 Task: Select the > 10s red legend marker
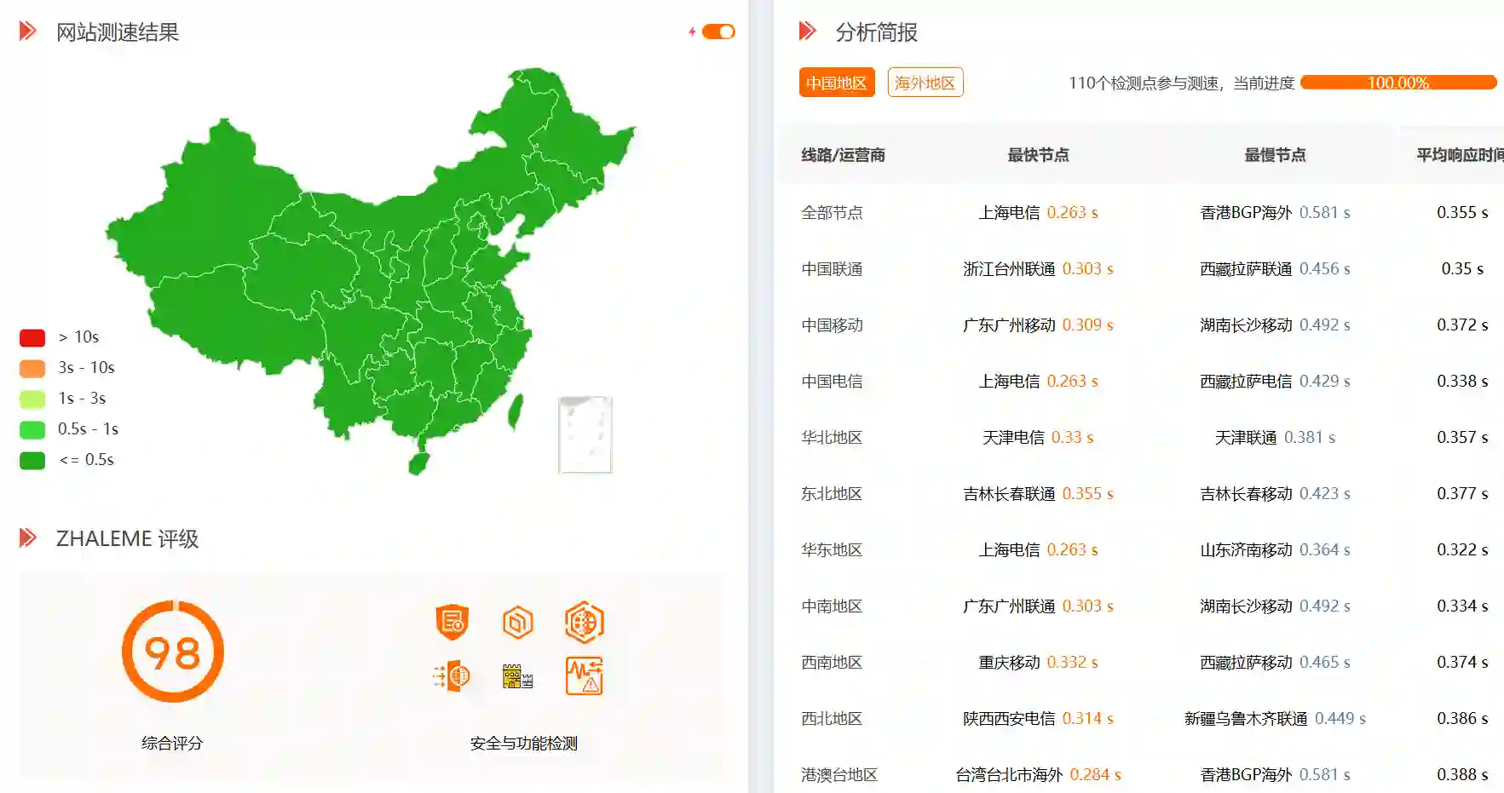32,337
